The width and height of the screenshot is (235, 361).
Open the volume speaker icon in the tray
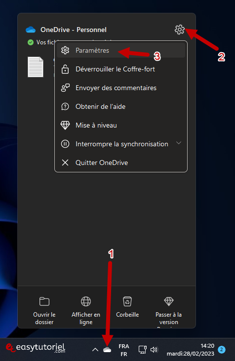pyautogui.click(x=154, y=350)
